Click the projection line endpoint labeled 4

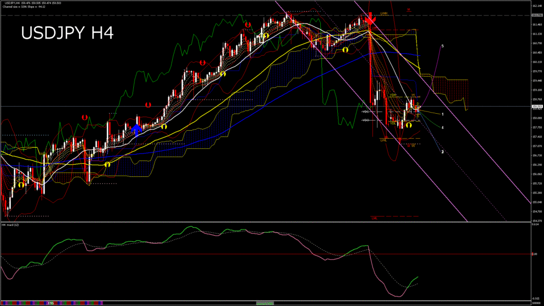click(x=443, y=127)
